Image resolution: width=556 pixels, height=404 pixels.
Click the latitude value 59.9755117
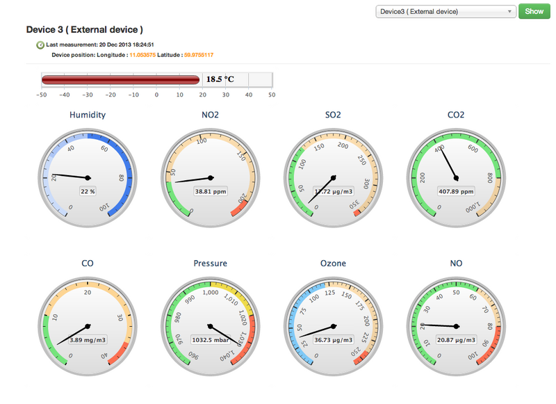pos(199,55)
